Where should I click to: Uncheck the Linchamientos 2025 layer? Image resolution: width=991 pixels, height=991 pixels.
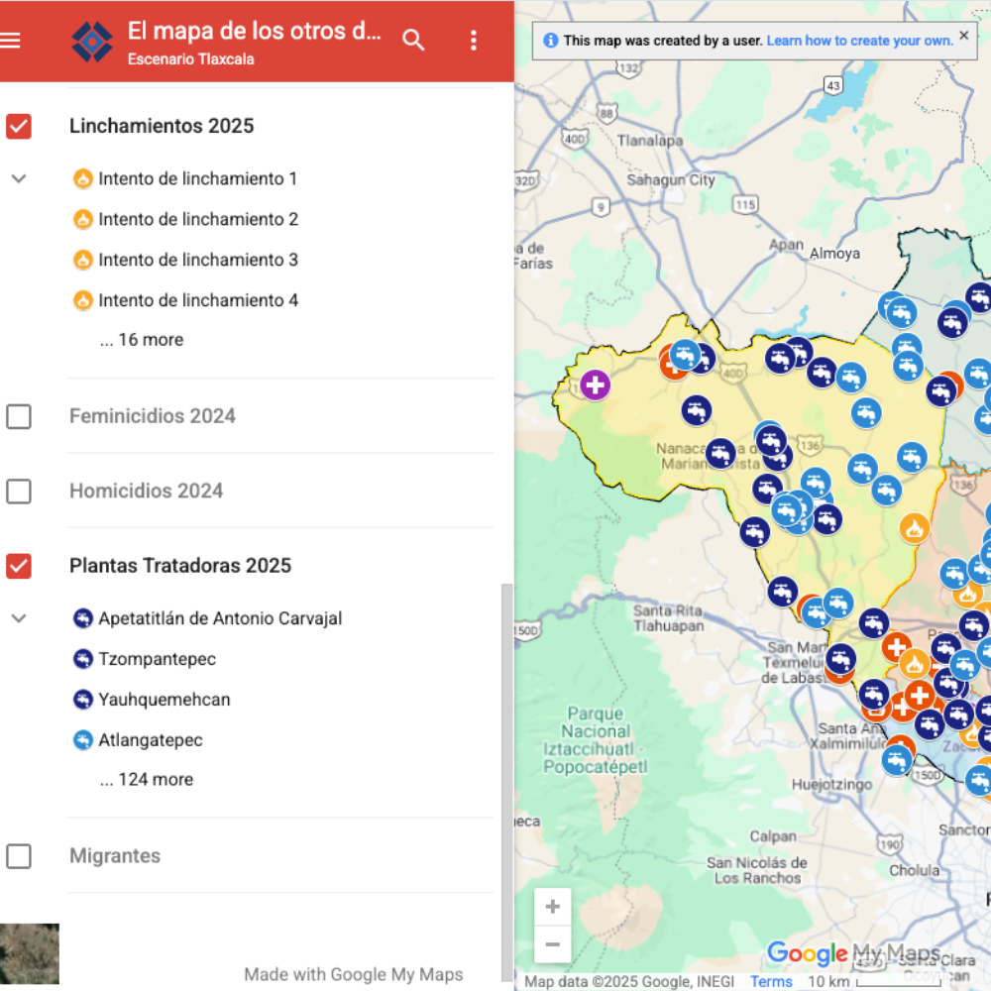coord(19,126)
